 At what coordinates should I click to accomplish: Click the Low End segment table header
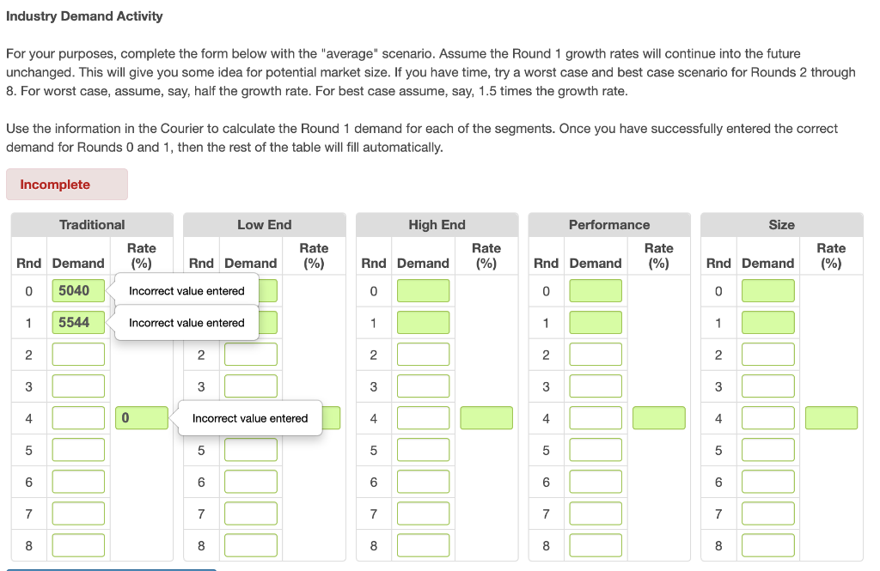coord(265,225)
